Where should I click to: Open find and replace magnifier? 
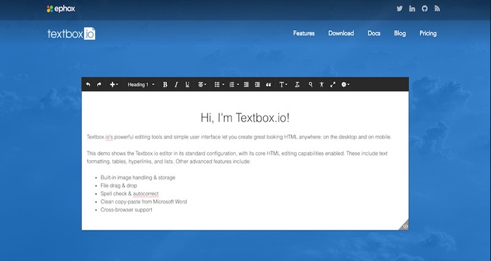click(311, 85)
